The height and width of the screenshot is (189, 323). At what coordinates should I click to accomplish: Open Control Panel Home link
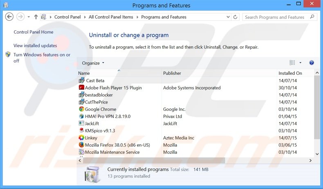pos(34,32)
